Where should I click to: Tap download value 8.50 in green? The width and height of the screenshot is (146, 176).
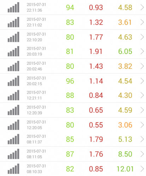pos(125,154)
